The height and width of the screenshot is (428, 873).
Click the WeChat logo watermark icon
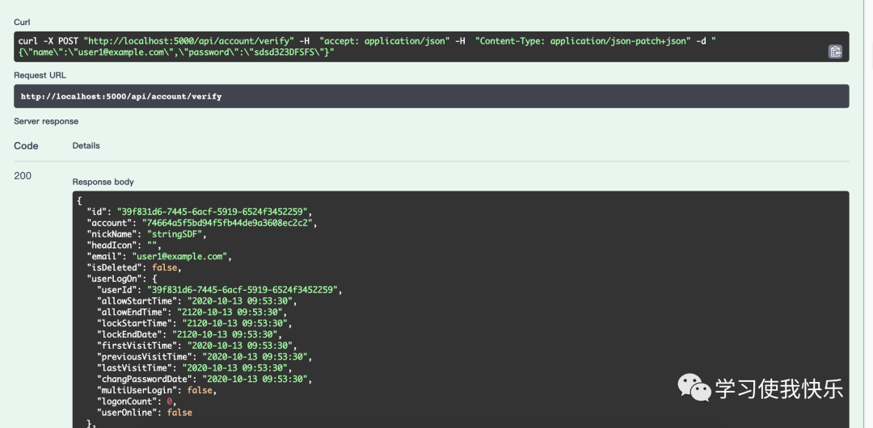(694, 388)
